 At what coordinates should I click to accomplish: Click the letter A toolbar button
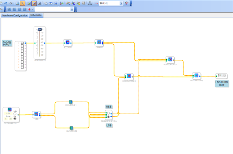coord(9,9)
